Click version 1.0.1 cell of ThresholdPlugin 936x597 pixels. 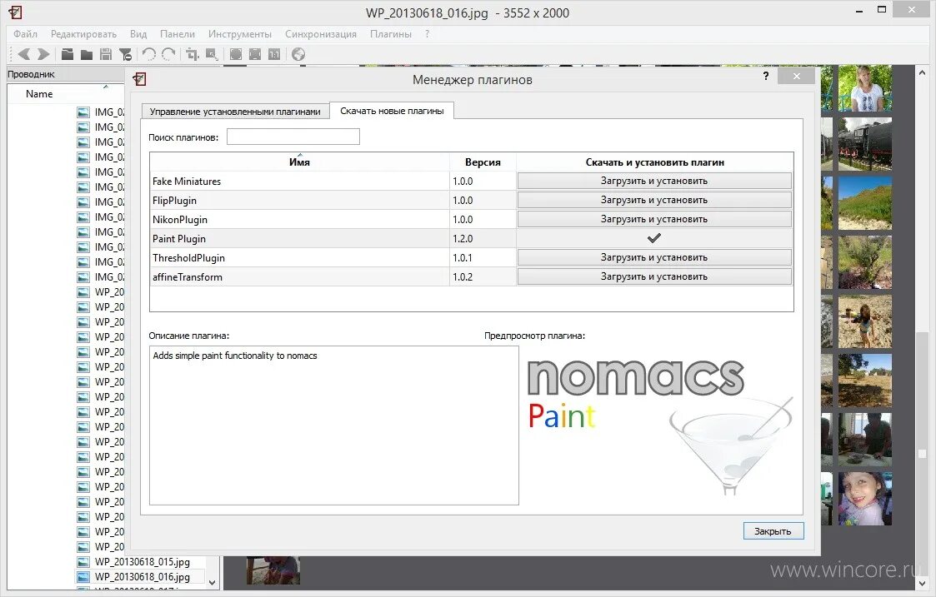(x=483, y=257)
